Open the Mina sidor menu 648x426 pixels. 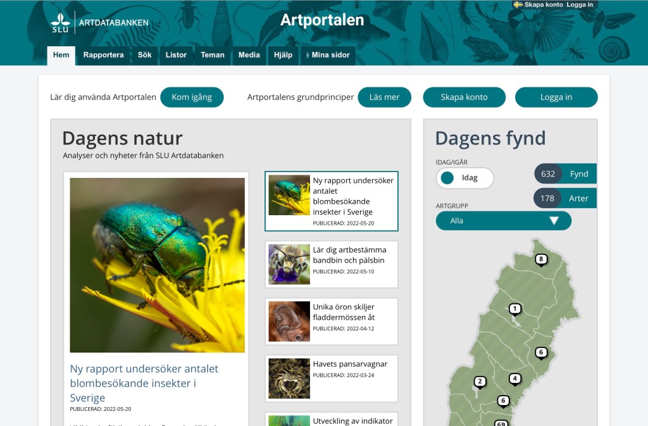click(328, 55)
